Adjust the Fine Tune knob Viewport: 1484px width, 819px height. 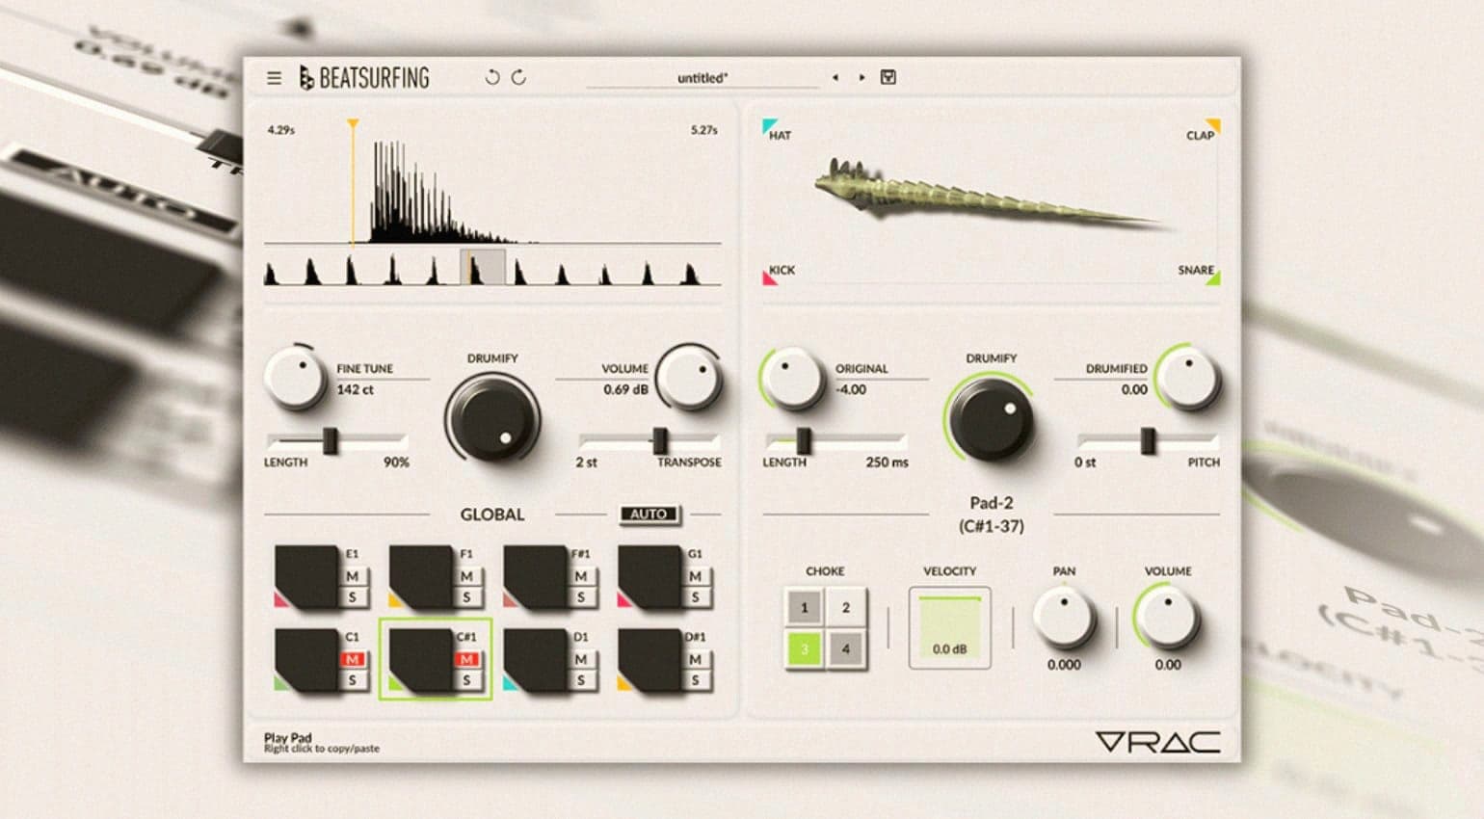pos(296,379)
